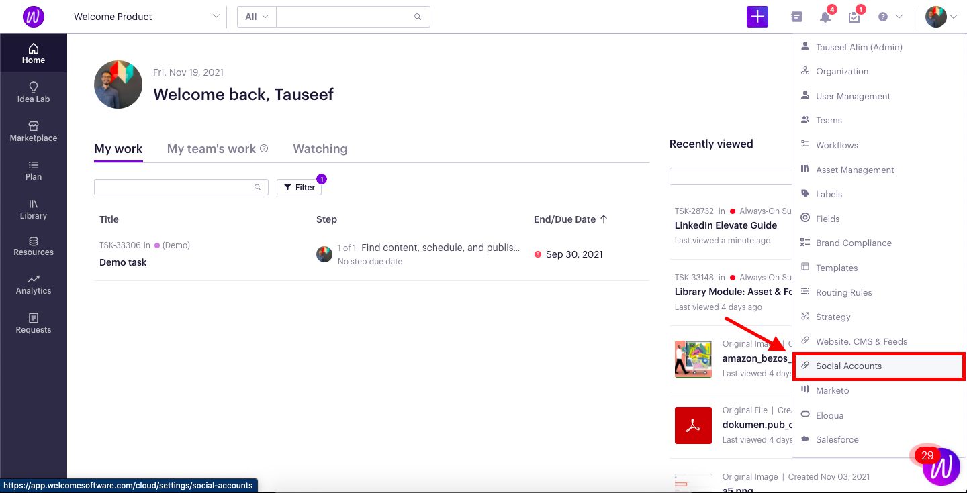Click the info icon beside My team's work
967x493 pixels.
(264, 148)
